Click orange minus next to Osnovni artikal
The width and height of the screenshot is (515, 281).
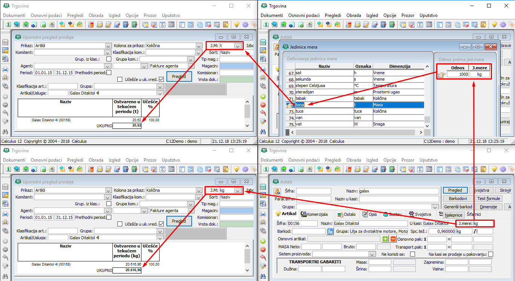(x=393, y=239)
